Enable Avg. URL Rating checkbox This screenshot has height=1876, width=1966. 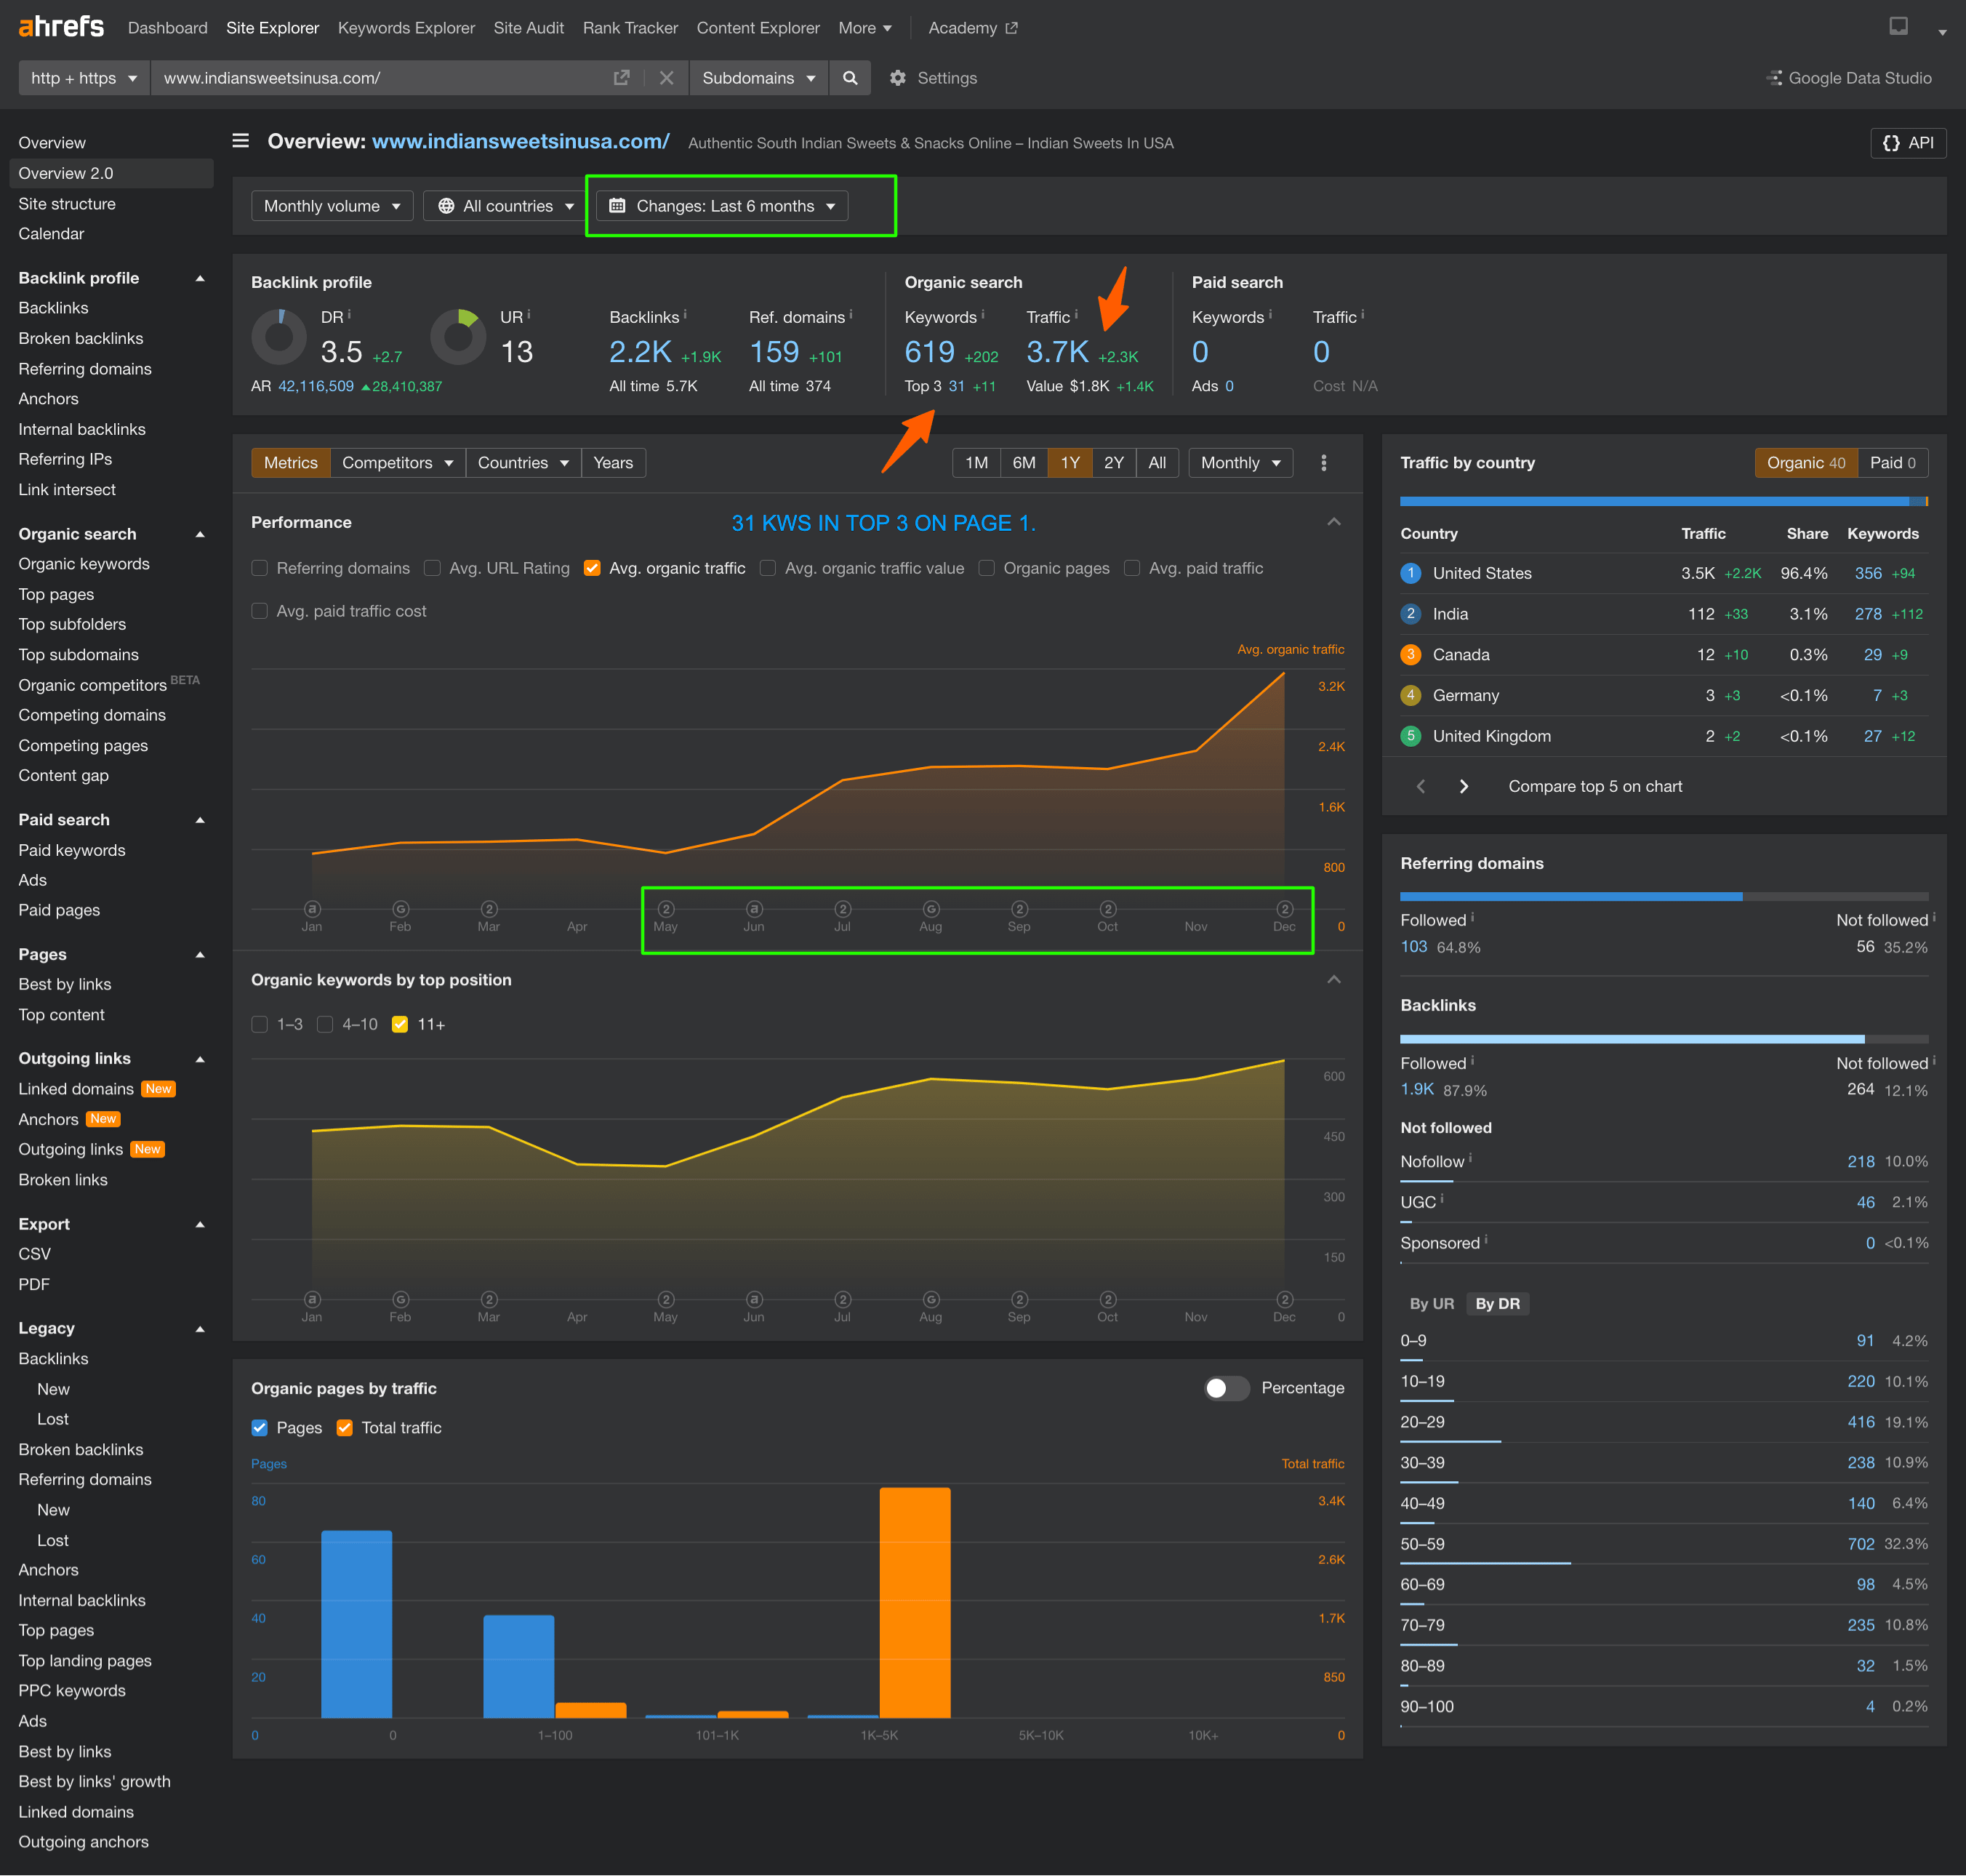click(432, 568)
